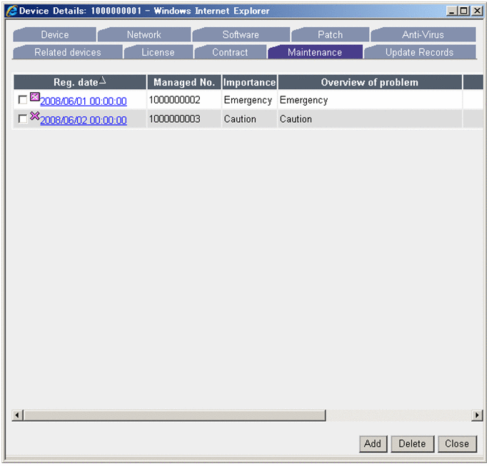
Task: Select the Patch tab
Action: tap(331, 34)
